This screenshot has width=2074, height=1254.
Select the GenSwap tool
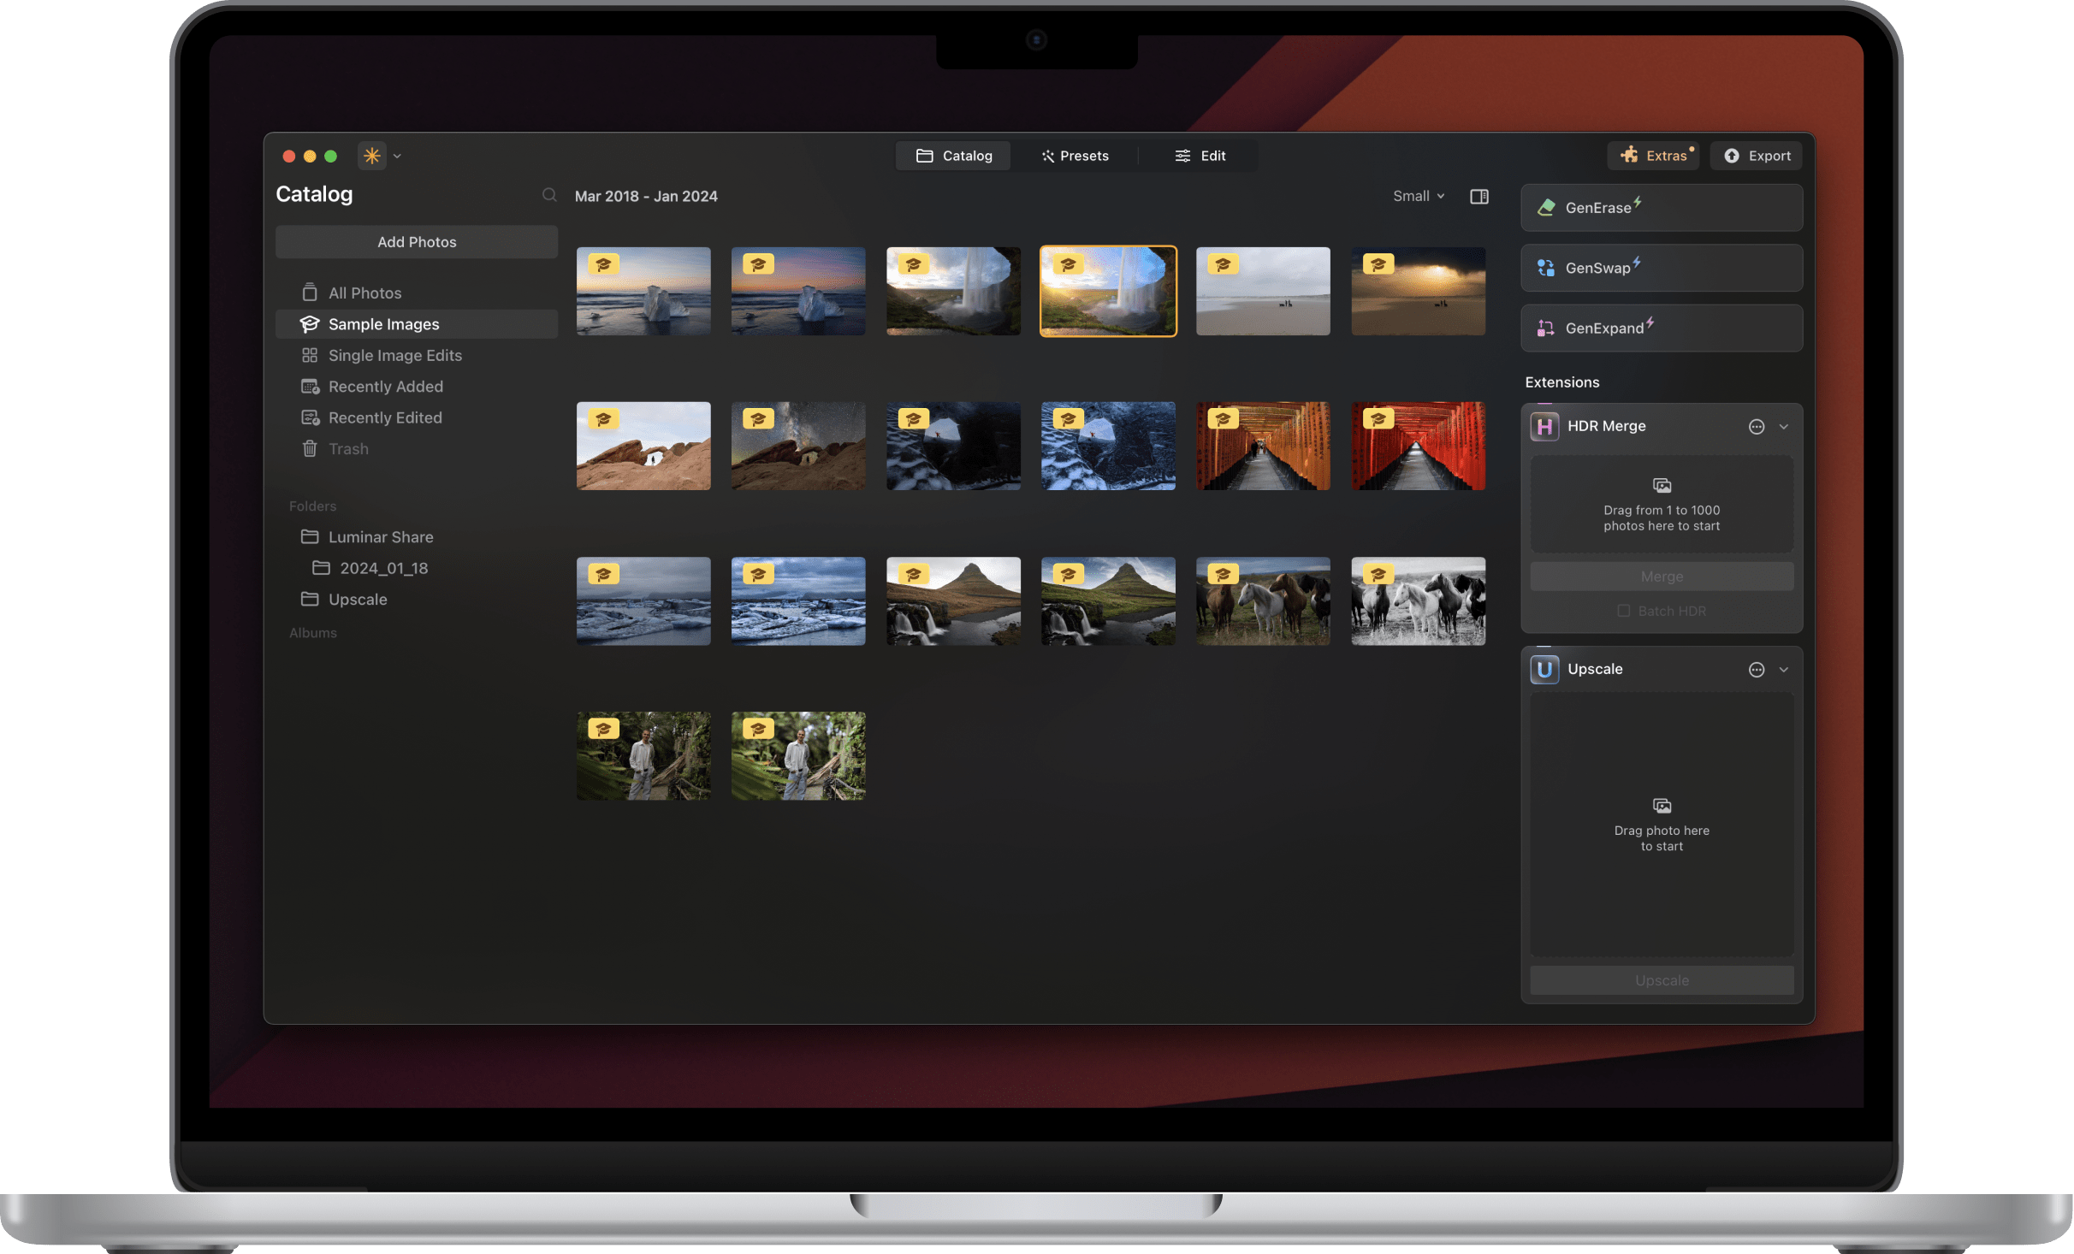[x=1661, y=267]
